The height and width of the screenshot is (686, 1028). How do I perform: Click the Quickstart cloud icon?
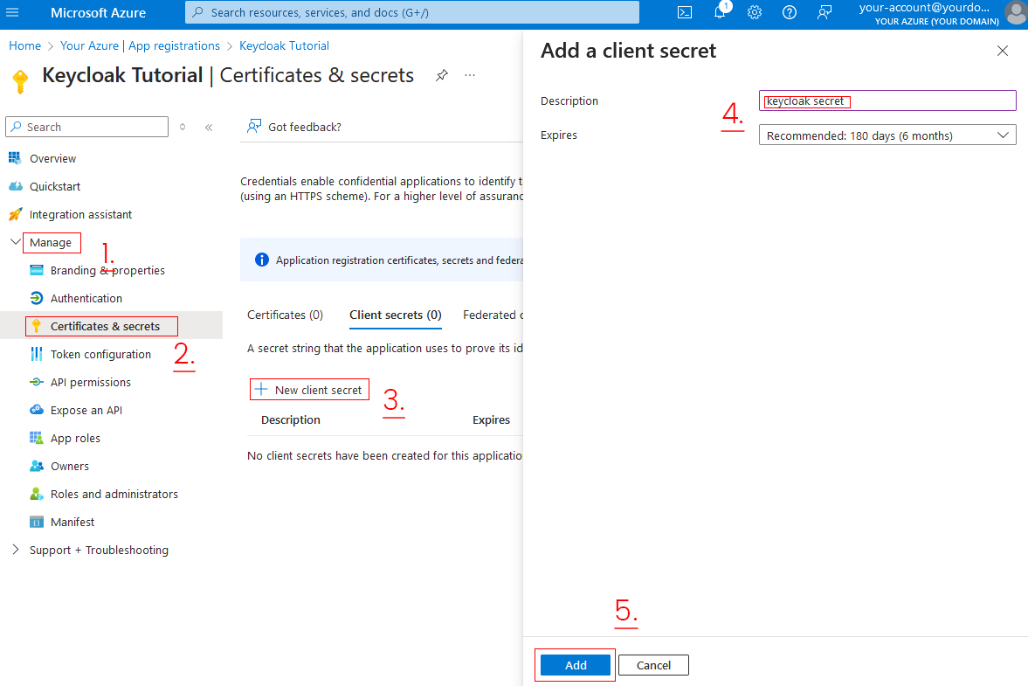(x=16, y=186)
